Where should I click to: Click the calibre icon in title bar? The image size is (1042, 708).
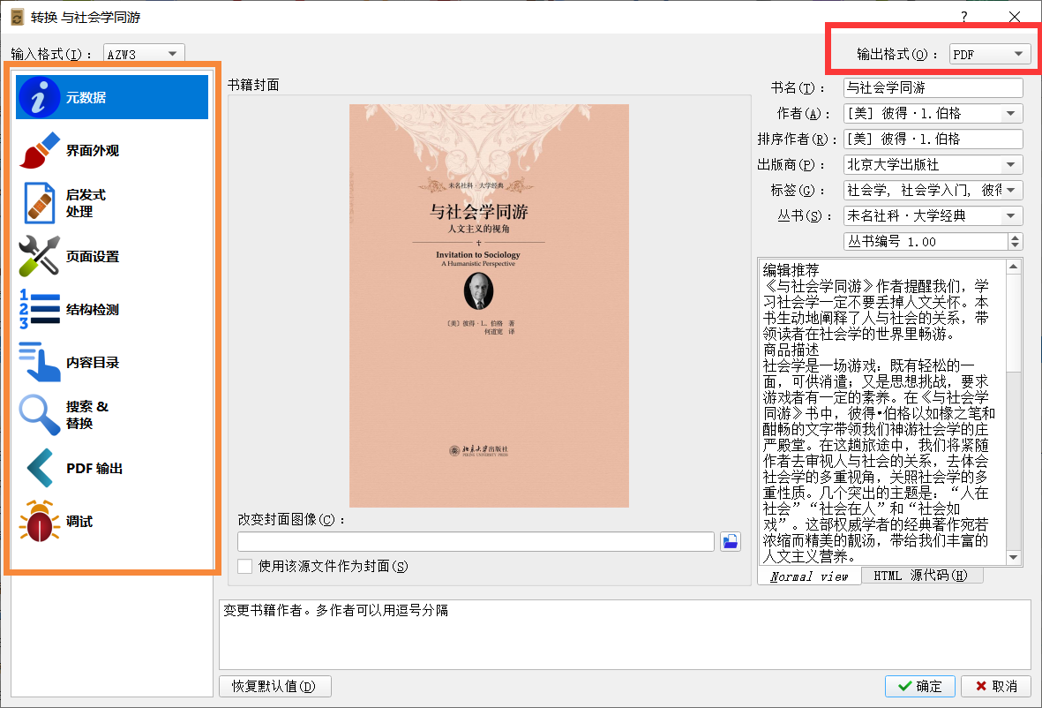pos(18,17)
